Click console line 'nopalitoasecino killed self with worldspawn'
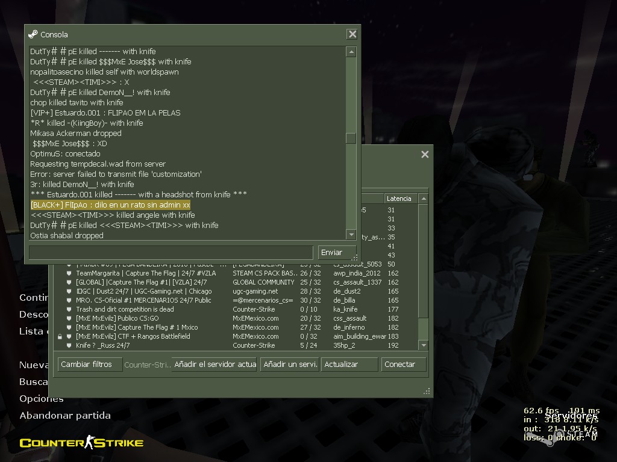The height and width of the screenshot is (462, 617). click(x=104, y=72)
